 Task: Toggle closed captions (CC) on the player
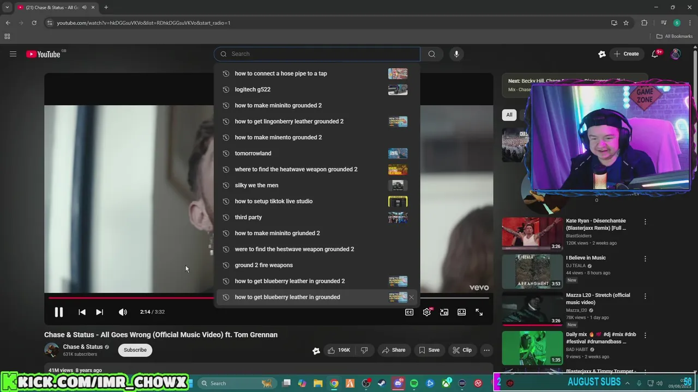pyautogui.click(x=409, y=312)
